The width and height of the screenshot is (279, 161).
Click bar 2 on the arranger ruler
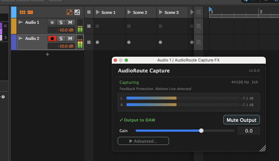point(261,12)
